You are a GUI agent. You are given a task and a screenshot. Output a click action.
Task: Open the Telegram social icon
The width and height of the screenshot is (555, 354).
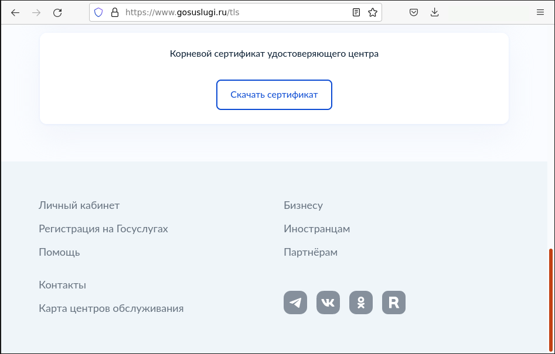click(295, 303)
